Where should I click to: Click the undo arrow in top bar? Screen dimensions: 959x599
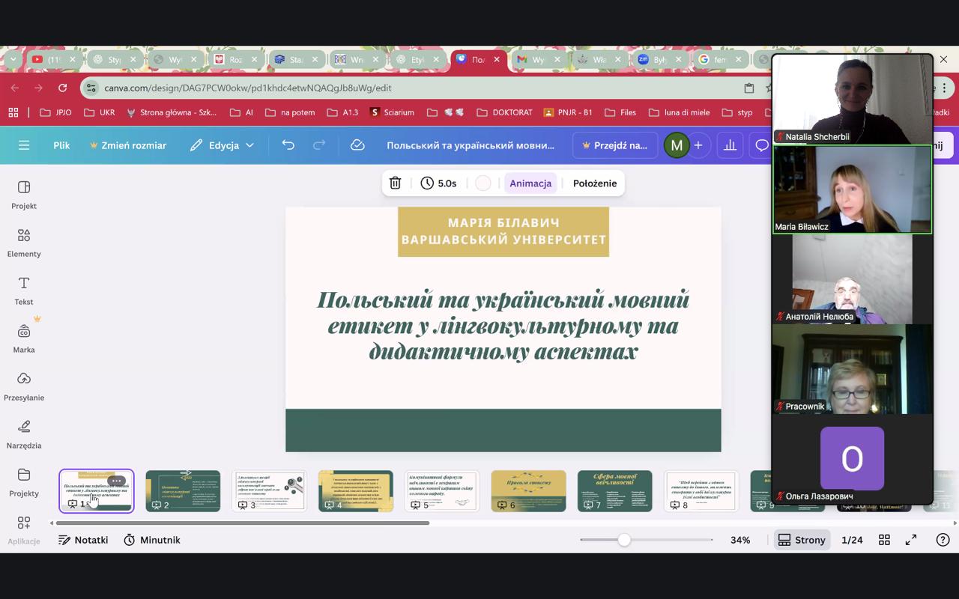(288, 145)
